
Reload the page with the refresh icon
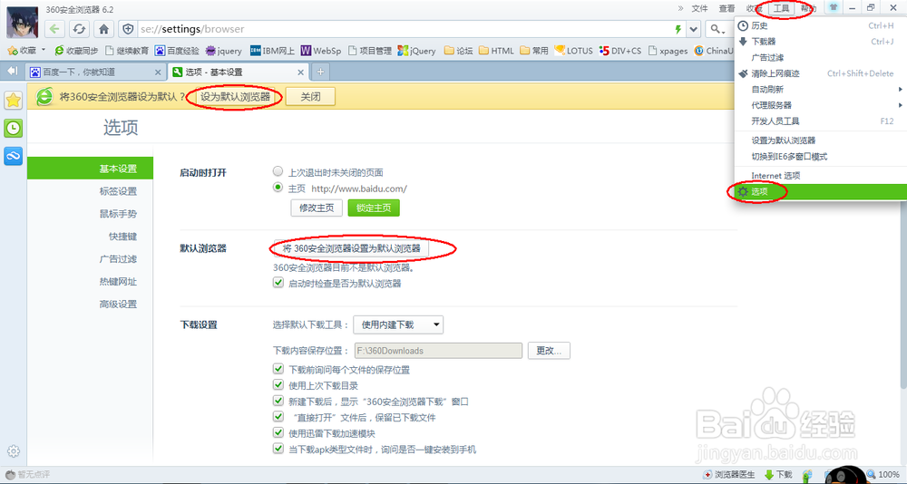79,29
